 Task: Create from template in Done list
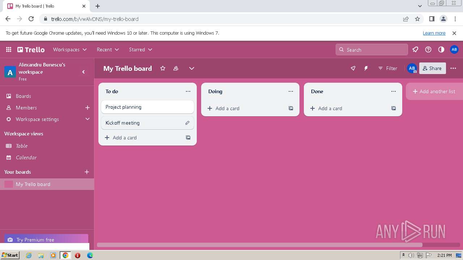pos(394,108)
